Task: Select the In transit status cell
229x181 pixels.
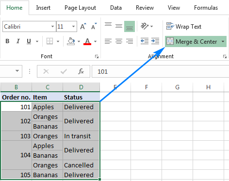Action: pos(81,136)
